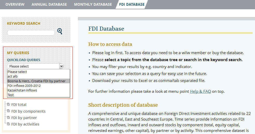Click document icon beside FDI by activities
255x134 pixels.
[9, 124]
